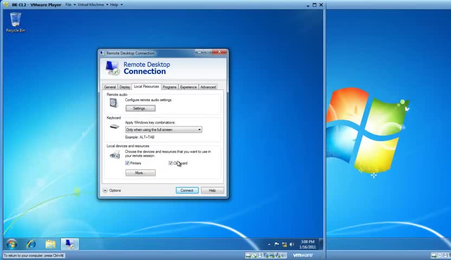The width and height of the screenshot is (451, 260).
Task: Collapse the Options expander
Action: [105, 191]
